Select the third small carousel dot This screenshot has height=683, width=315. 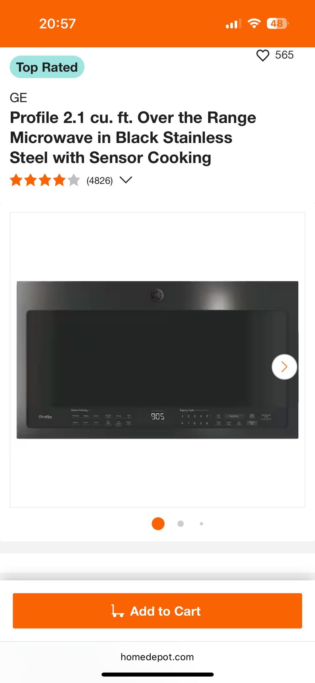pos(202,524)
